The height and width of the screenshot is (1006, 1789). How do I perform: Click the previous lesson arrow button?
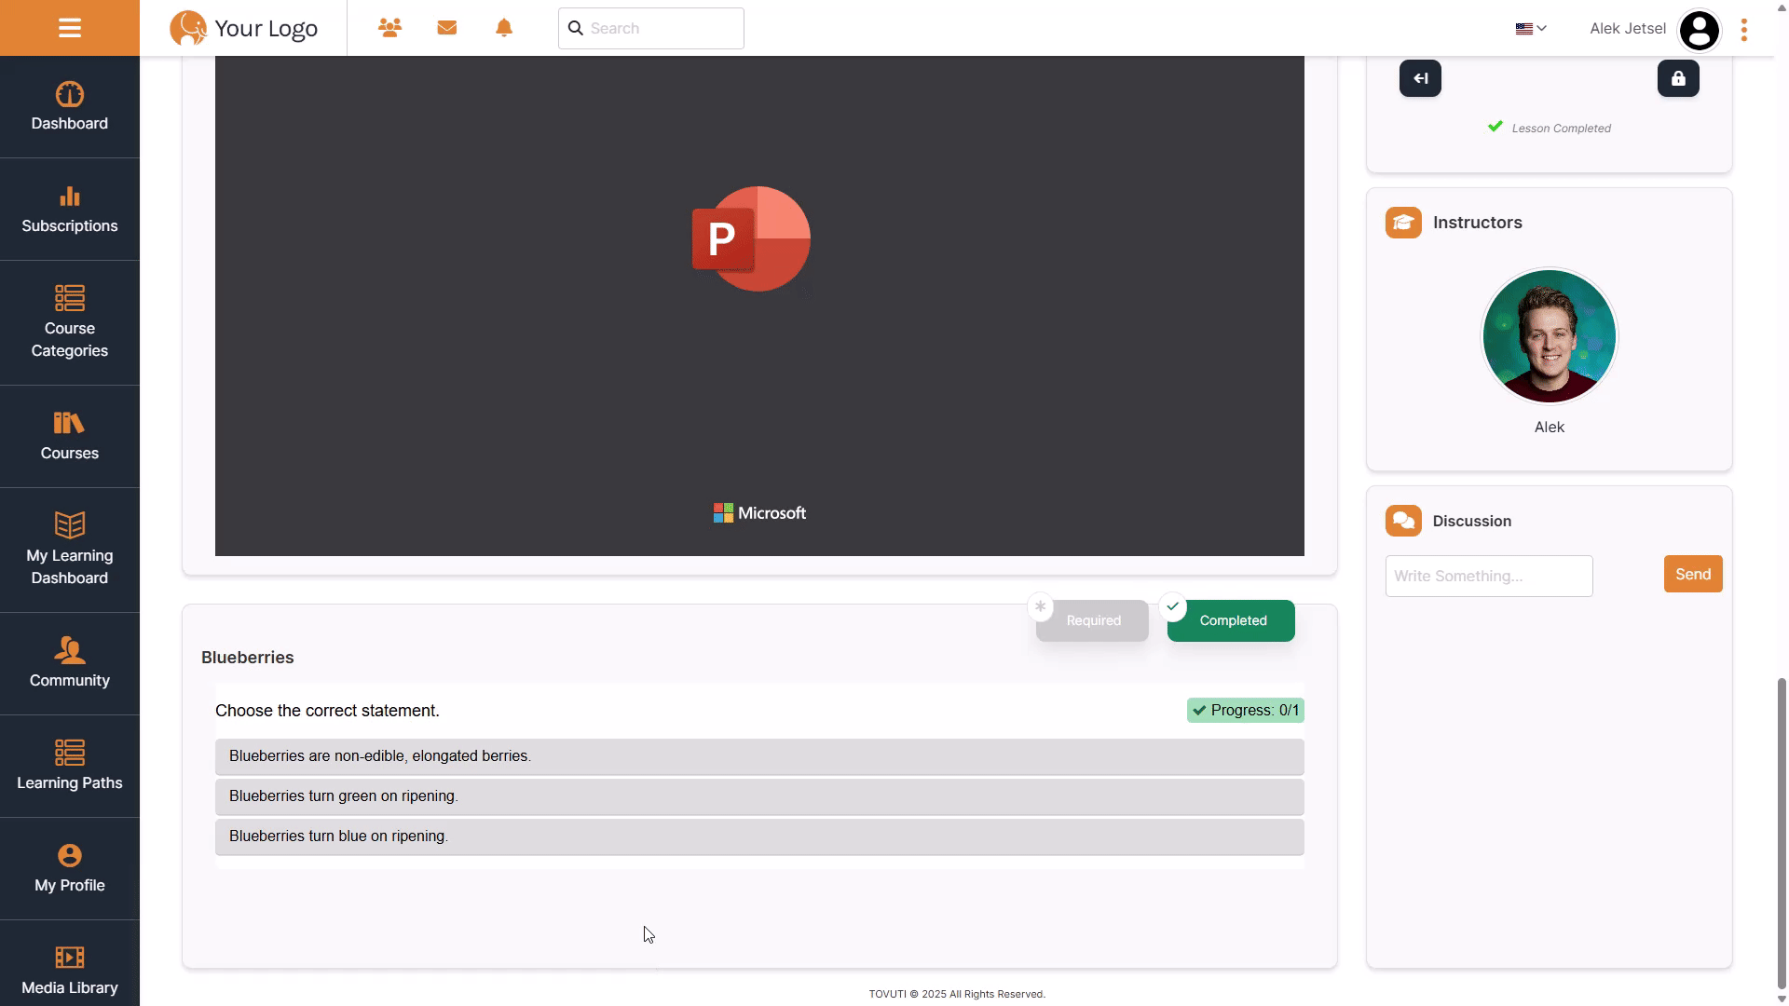click(1420, 78)
